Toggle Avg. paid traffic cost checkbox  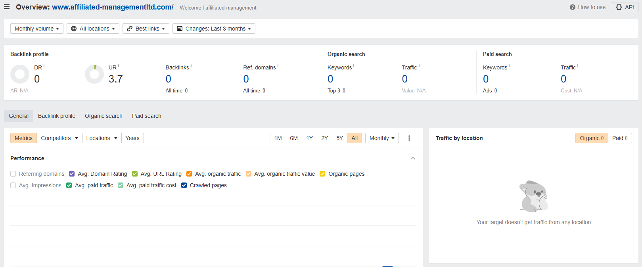click(121, 185)
